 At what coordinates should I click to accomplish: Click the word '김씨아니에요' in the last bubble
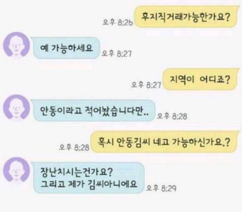coord(113,184)
